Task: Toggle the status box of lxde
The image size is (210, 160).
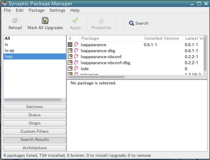Action: click(70, 69)
